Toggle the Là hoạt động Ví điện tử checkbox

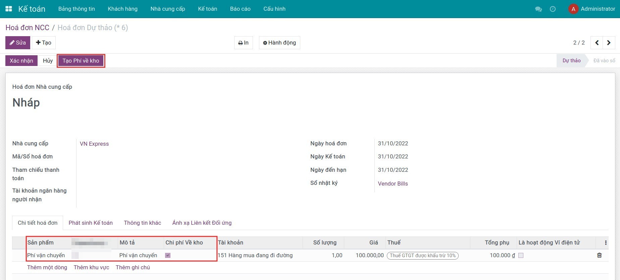(521, 255)
